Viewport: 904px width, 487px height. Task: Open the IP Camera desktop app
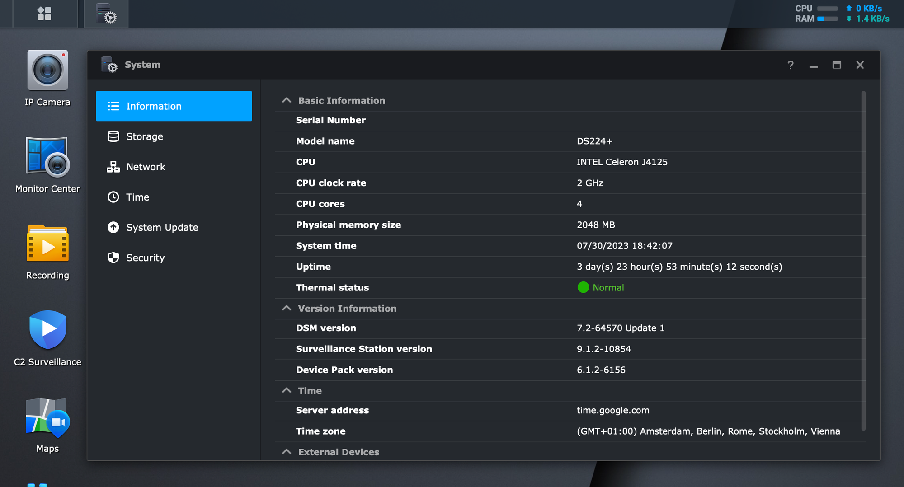click(47, 70)
